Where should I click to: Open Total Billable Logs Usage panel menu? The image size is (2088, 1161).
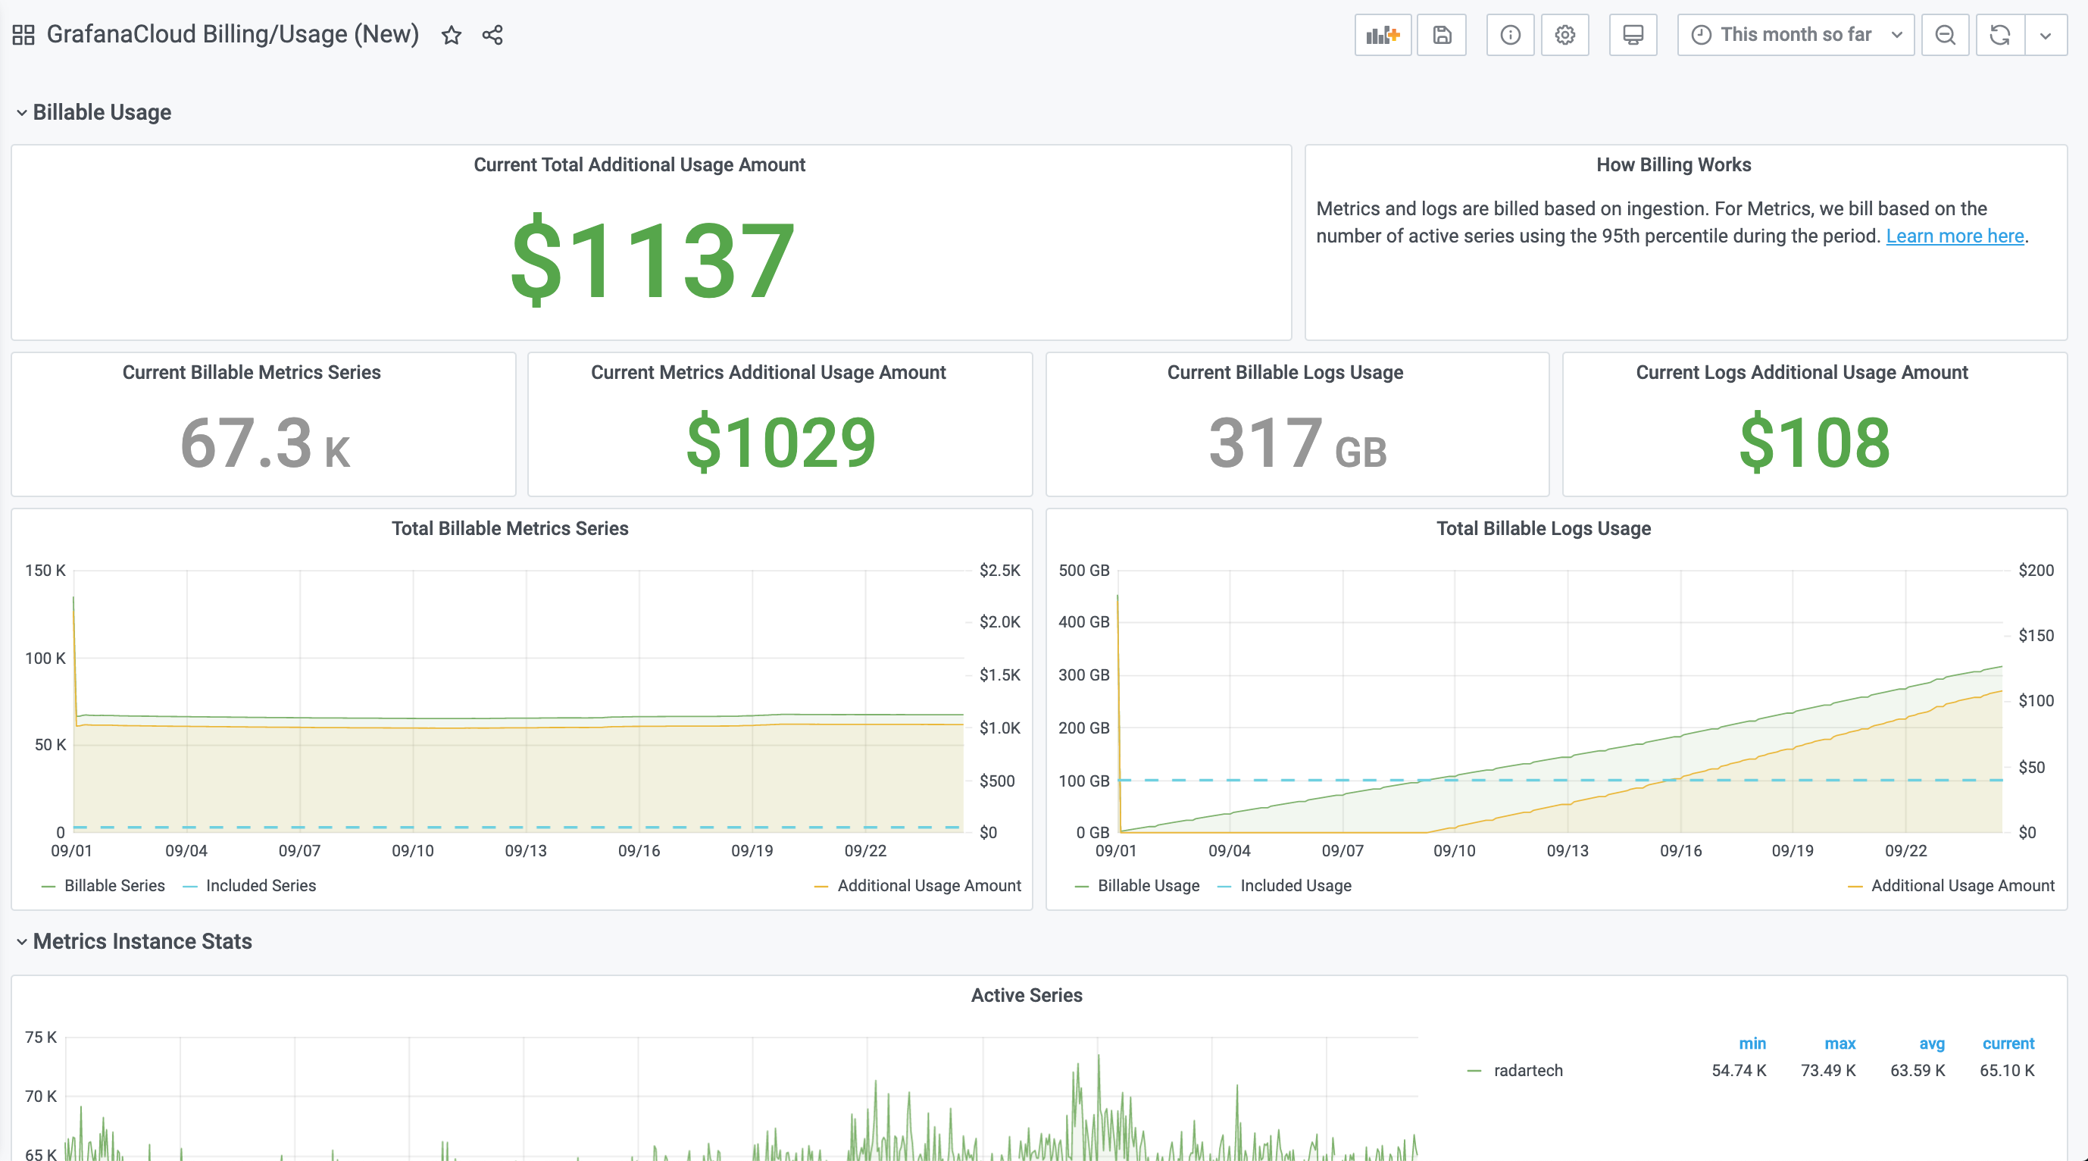1543,529
